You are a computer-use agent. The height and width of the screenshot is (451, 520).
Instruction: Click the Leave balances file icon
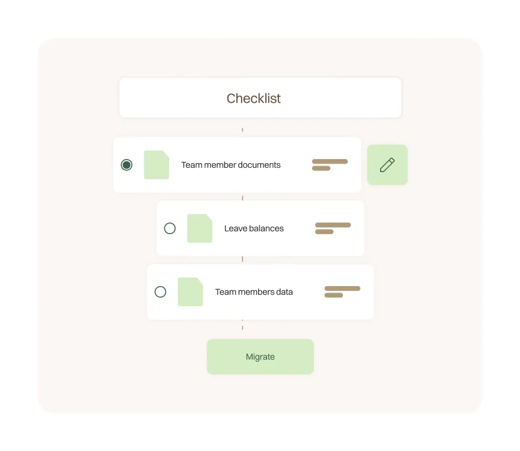(x=200, y=228)
